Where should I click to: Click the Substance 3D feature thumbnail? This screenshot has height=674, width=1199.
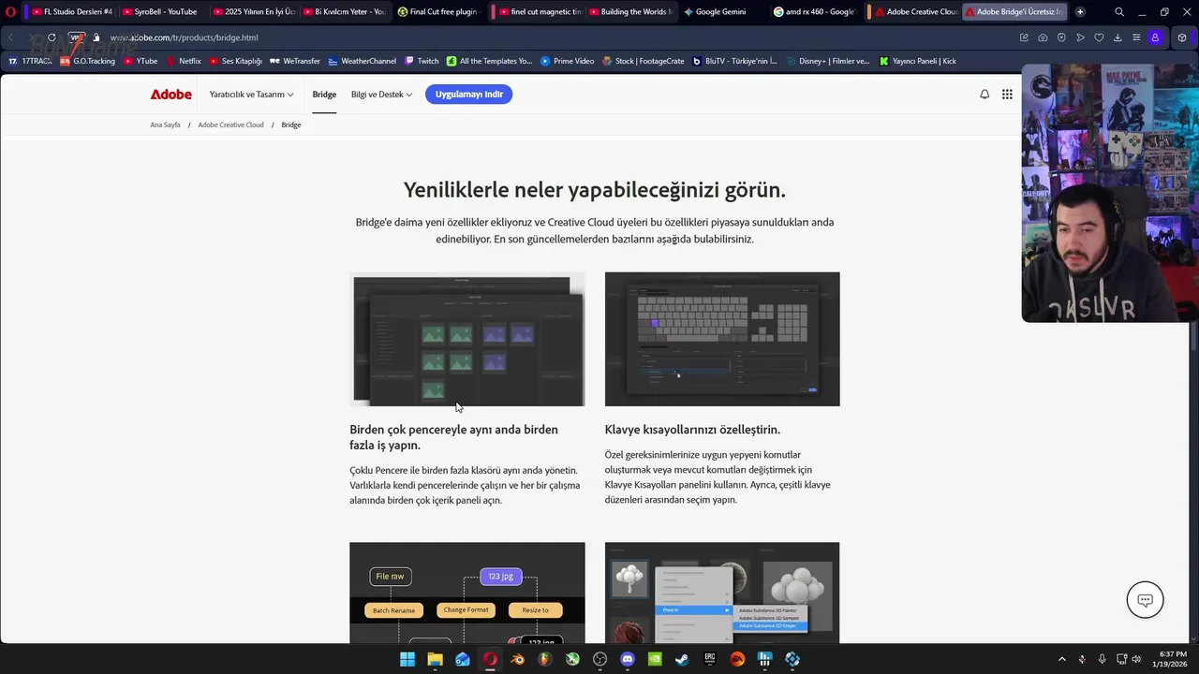pyautogui.click(x=722, y=593)
